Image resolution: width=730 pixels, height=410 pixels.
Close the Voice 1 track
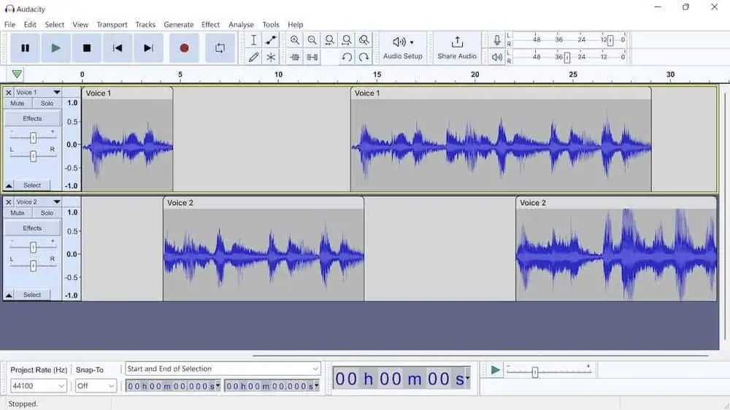pyautogui.click(x=8, y=92)
